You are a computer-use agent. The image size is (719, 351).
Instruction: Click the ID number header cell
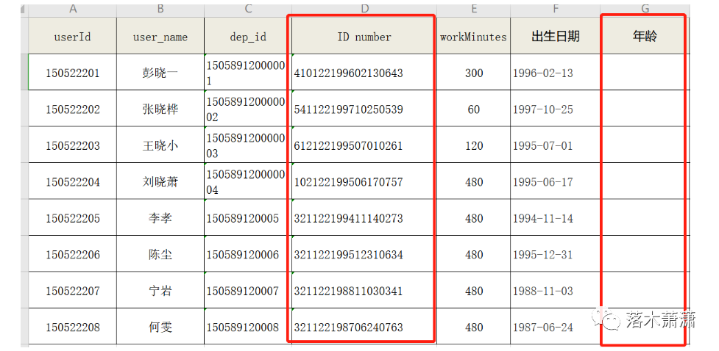pos(364,36)
